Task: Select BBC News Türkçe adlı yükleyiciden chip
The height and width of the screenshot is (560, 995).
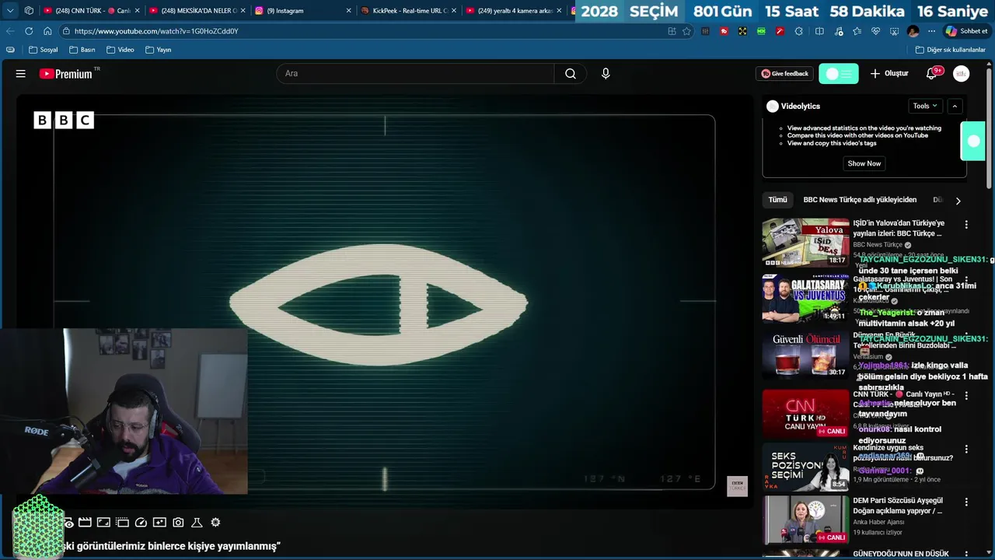Action: tap(860, 200)
